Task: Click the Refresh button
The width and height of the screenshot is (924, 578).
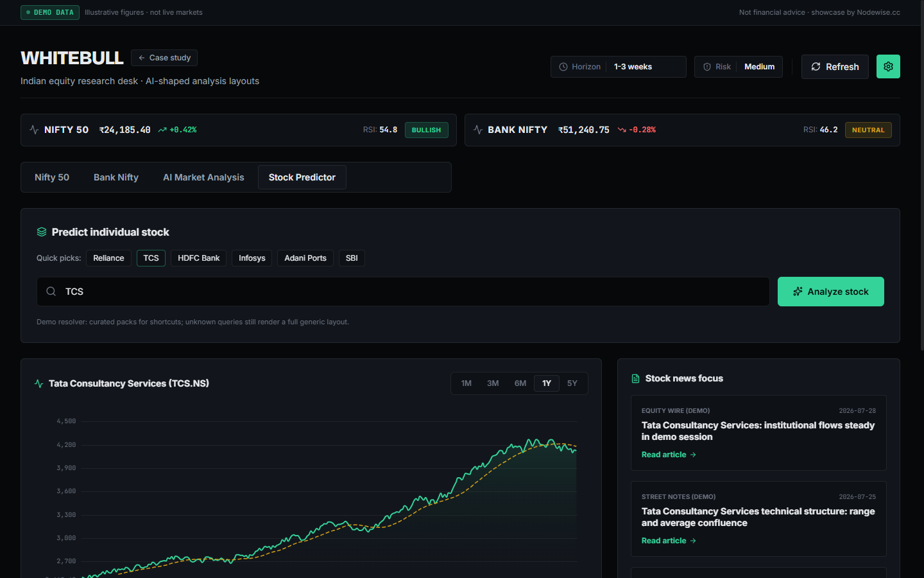Action: click(x=835, y=67)
